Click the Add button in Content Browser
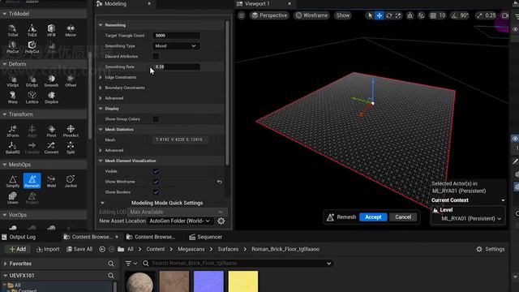519x292 pixels. tap(18, 249)
